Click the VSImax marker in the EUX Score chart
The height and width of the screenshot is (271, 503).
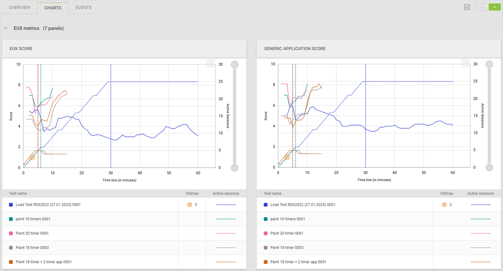(32, 157)
